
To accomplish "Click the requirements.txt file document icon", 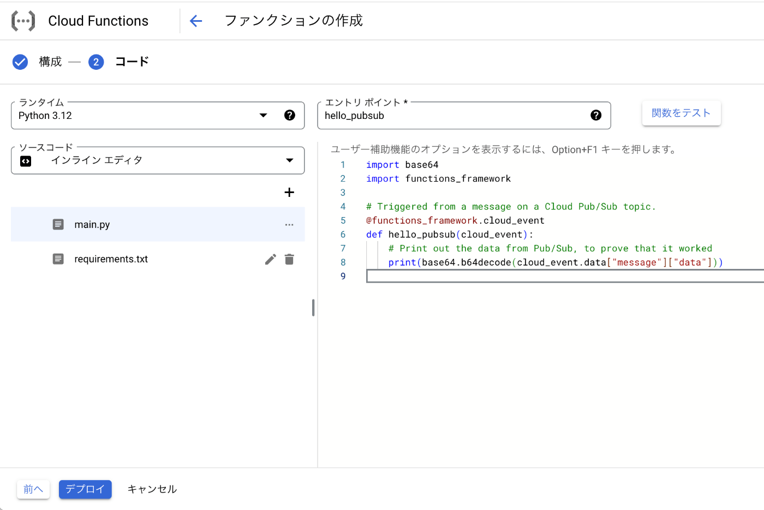I will pyautogui.click(x=58, y=259).
